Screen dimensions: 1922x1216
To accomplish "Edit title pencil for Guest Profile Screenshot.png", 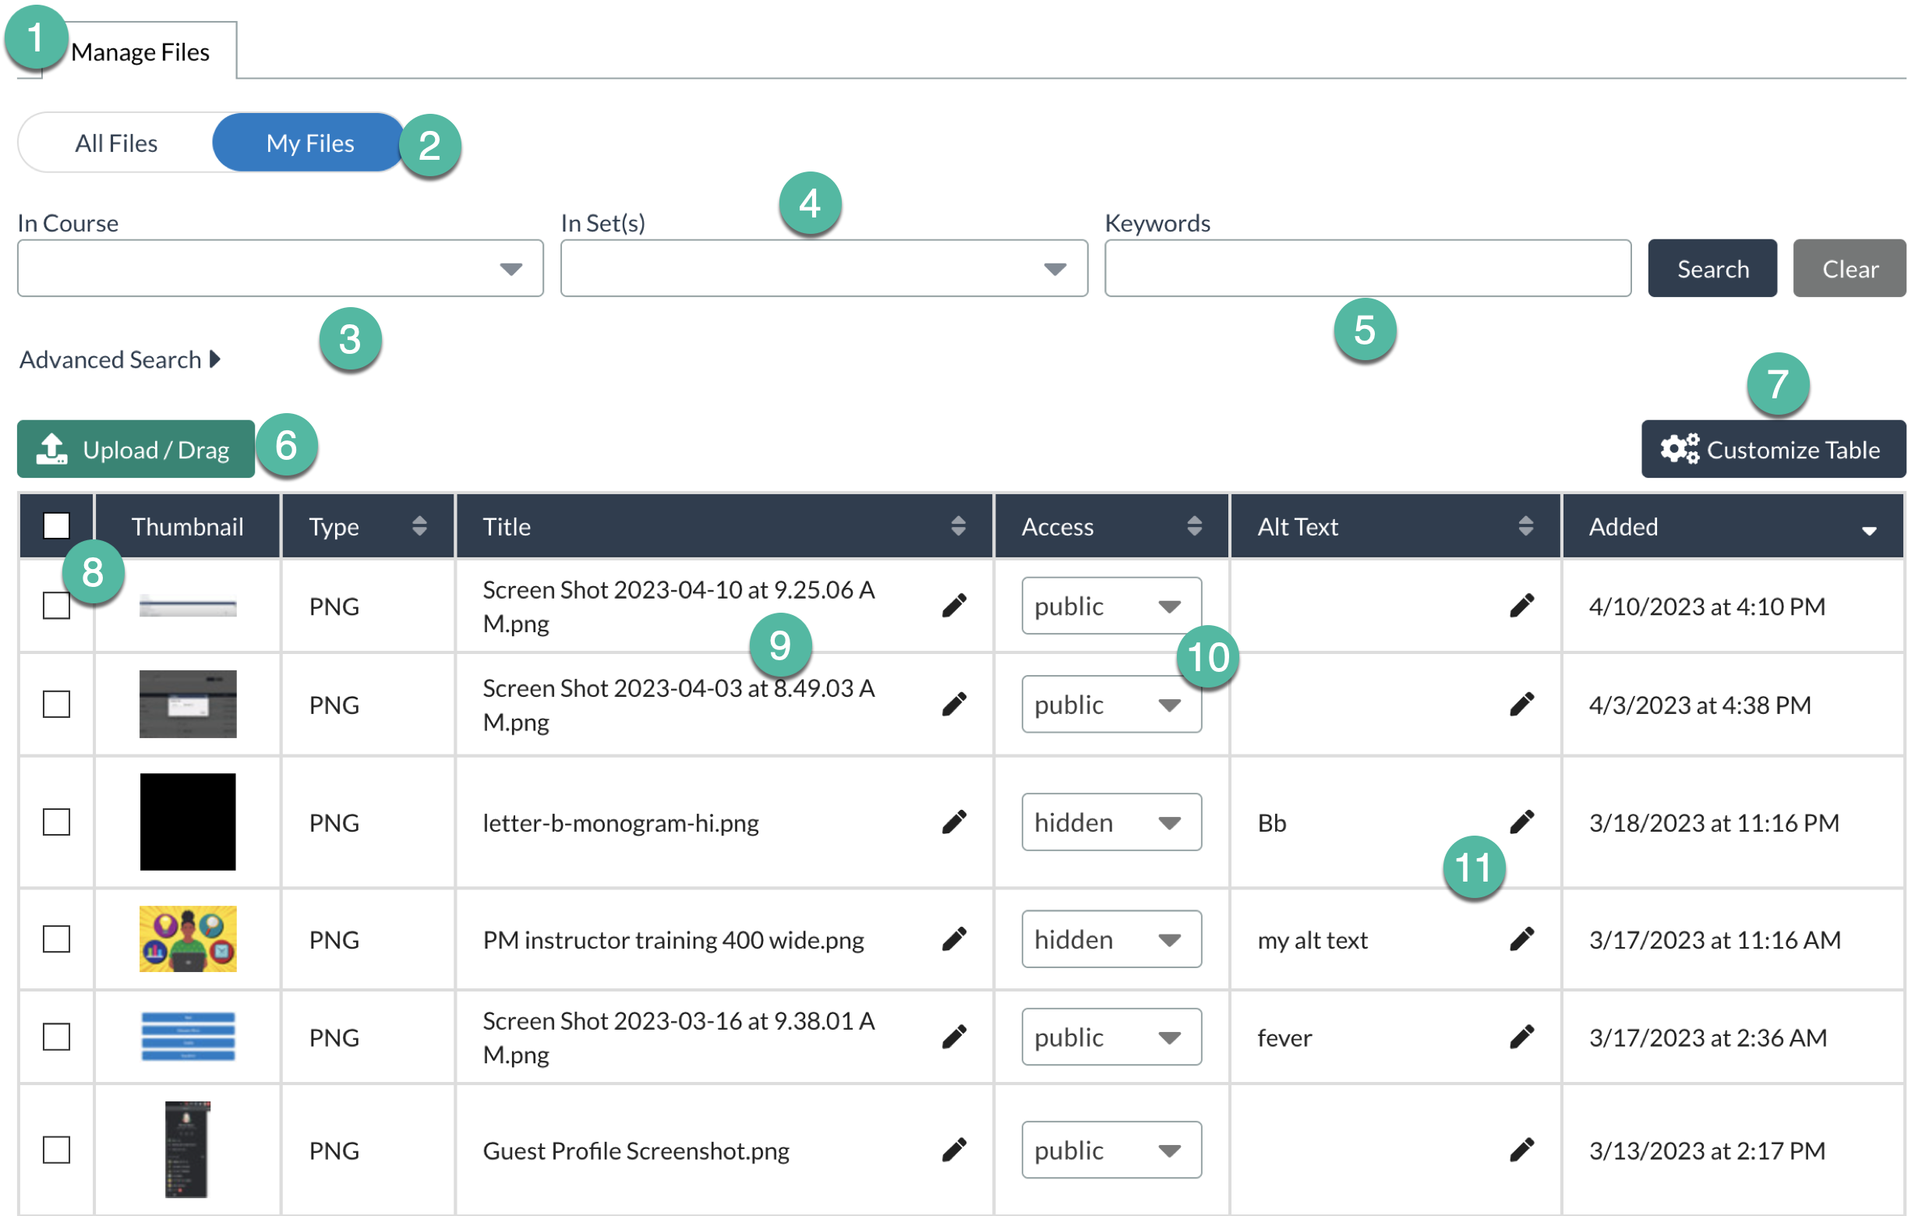I will (x=954, y=1150).
